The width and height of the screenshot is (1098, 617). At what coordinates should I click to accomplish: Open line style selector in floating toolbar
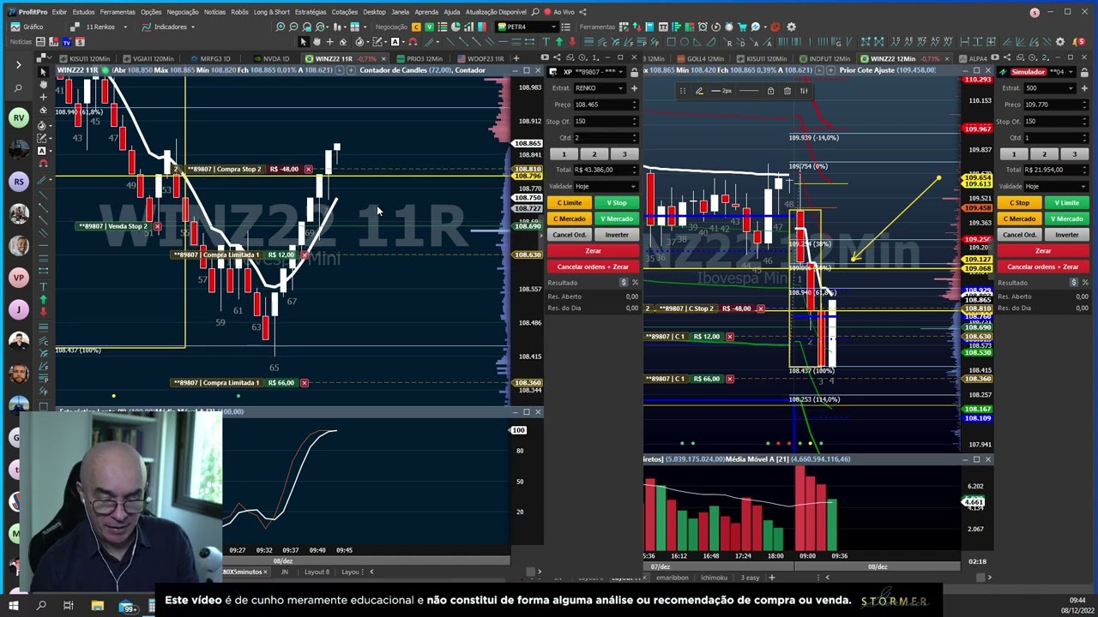click(x=749, y=91)
